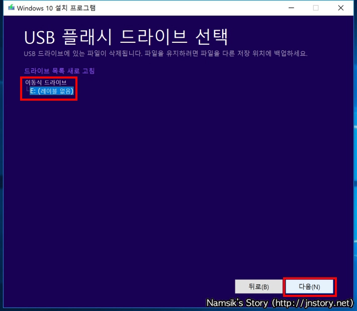
Task: Proceed by clicking the 다음(N) button
Action: [309, 287]
